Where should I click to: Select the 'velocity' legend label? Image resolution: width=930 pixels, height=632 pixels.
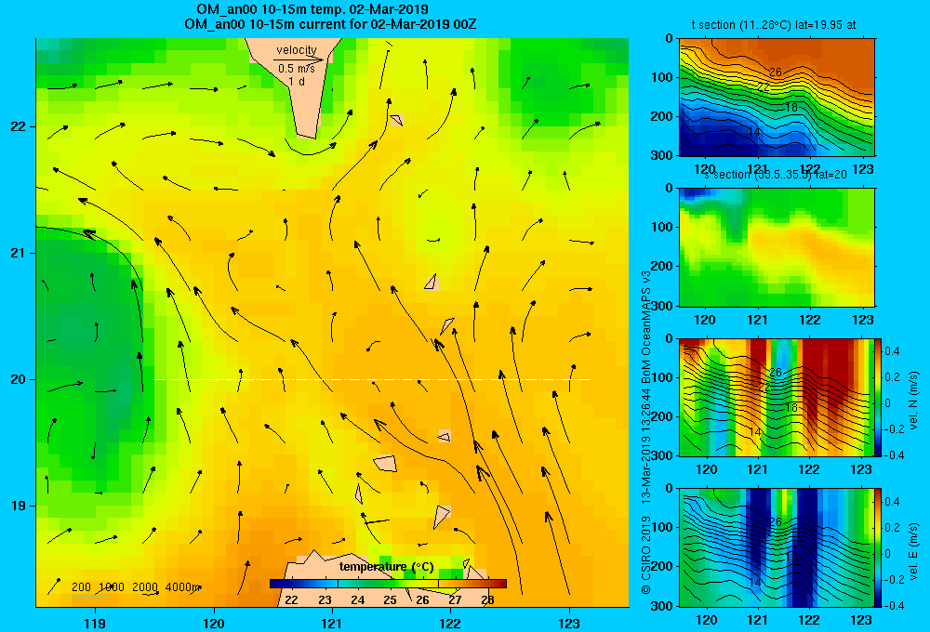[297, 50]
